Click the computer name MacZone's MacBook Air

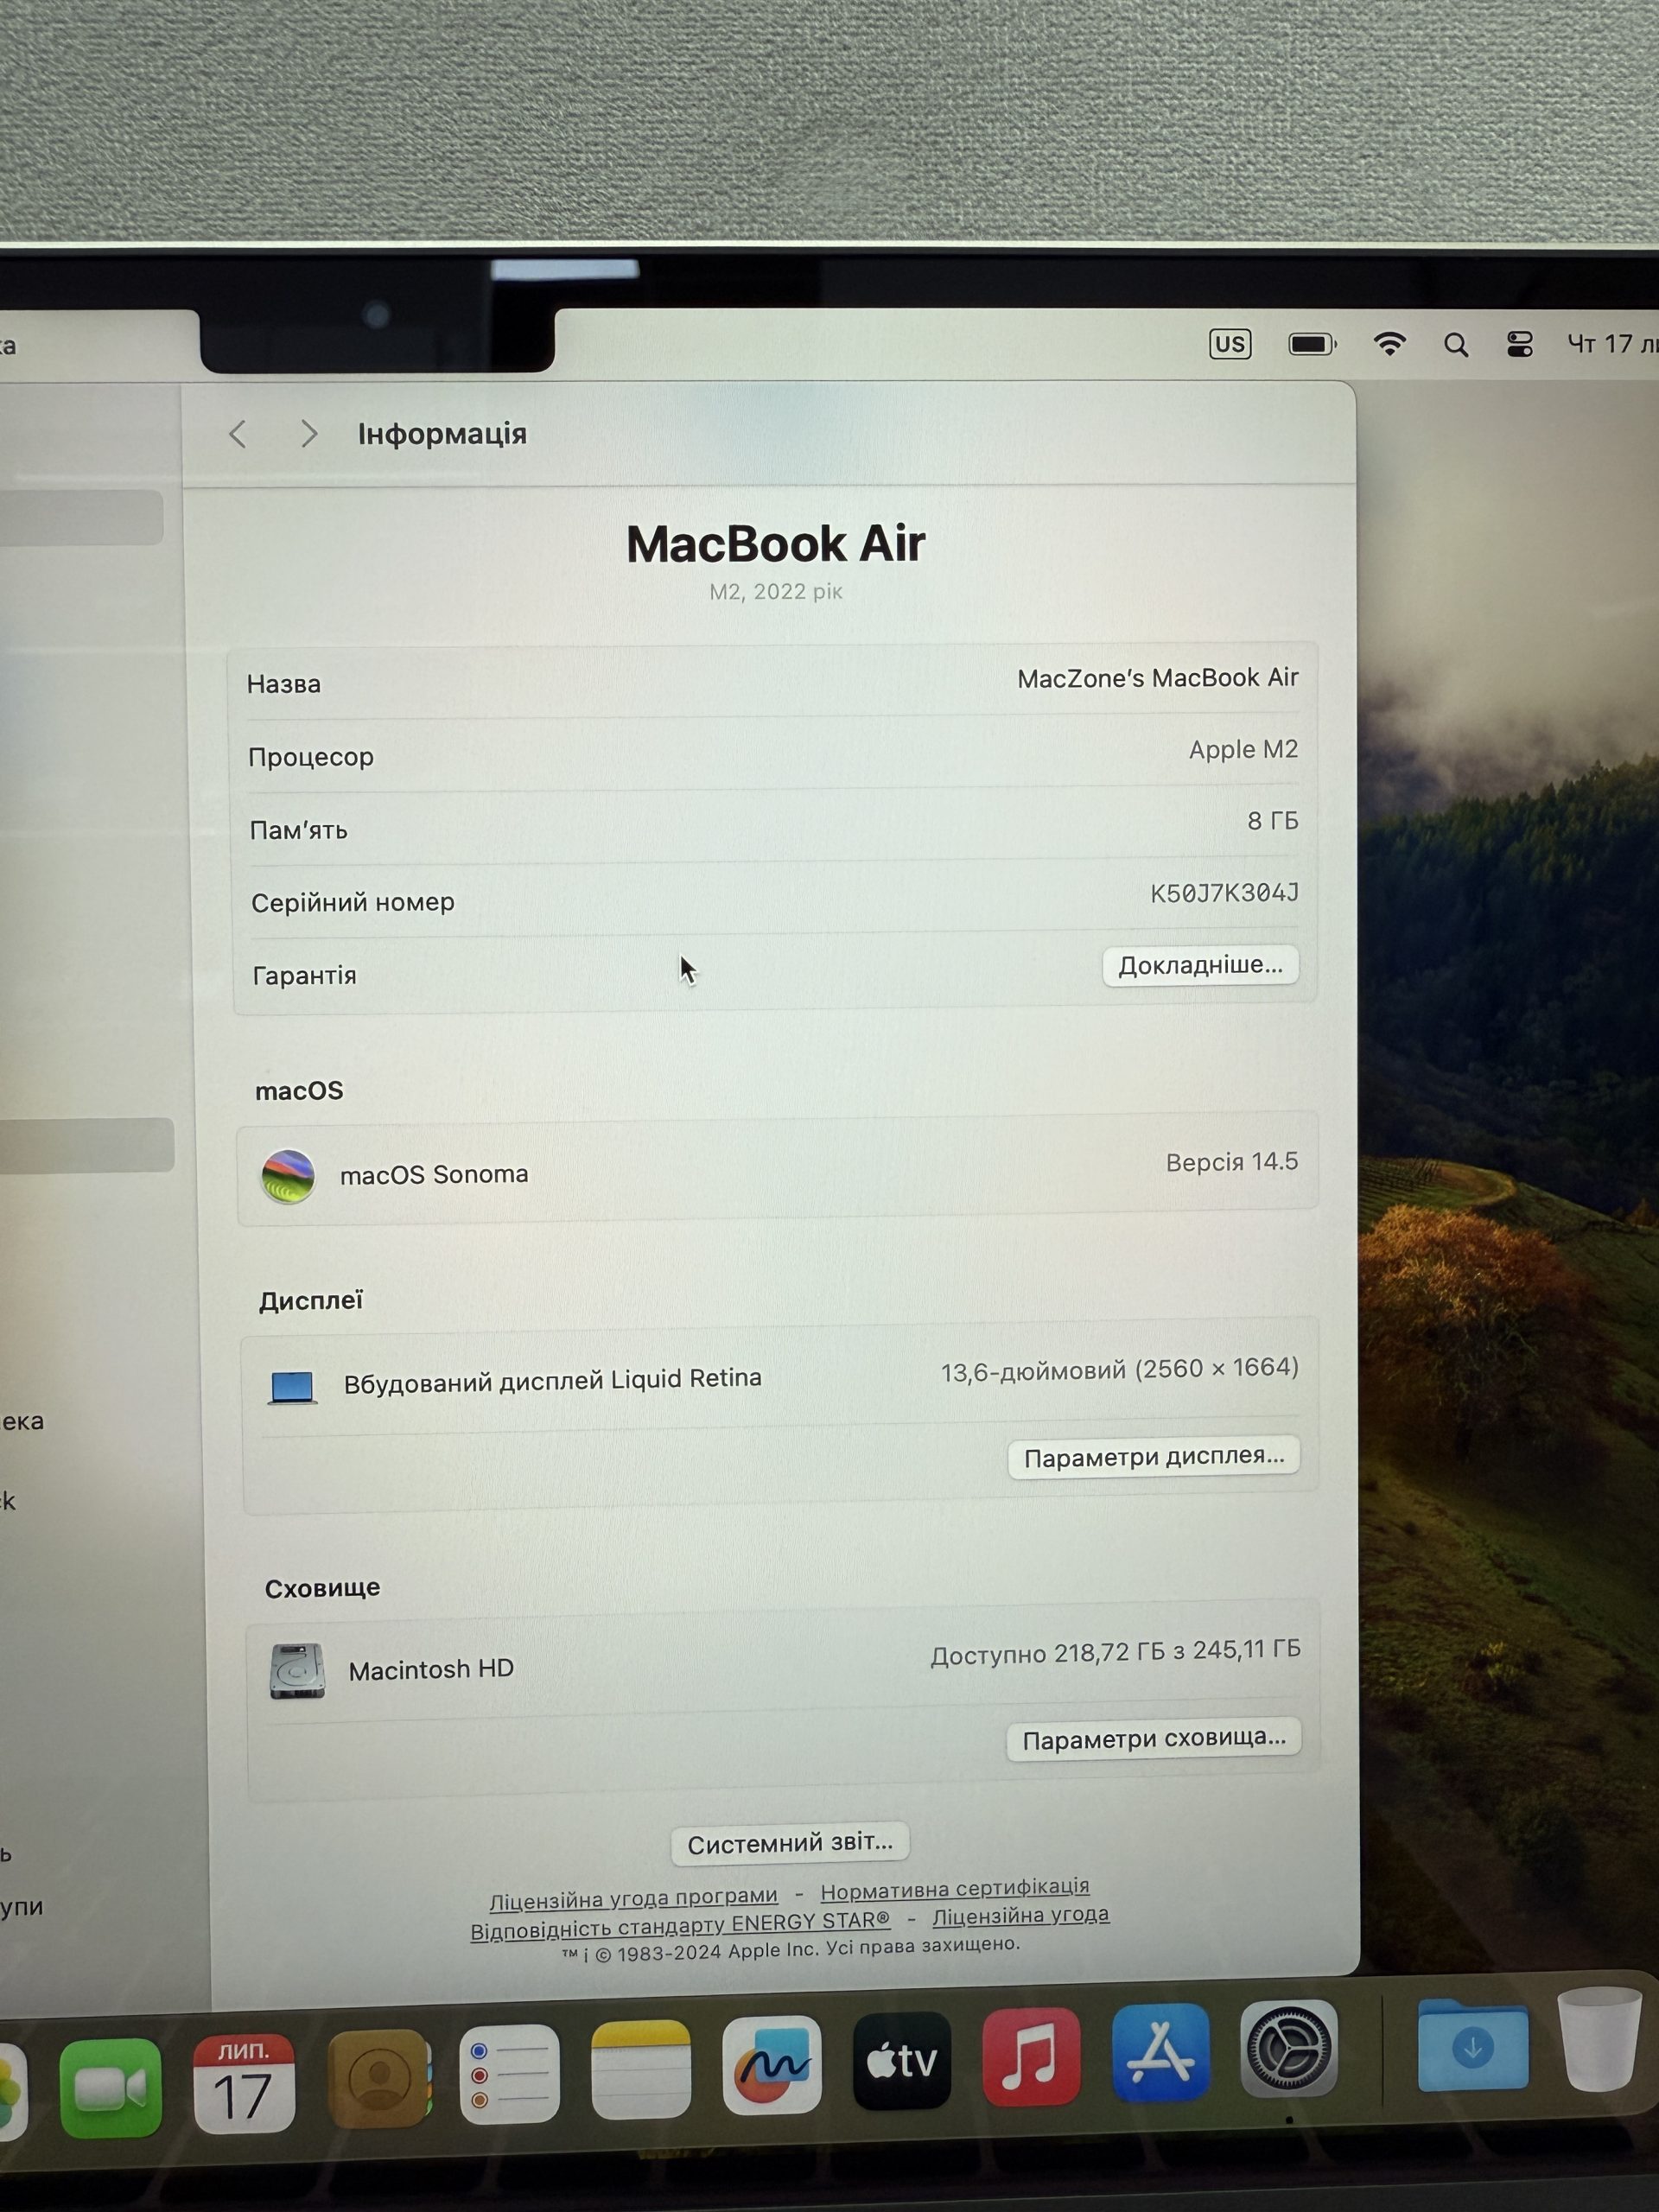click(x=1157, y=678)
